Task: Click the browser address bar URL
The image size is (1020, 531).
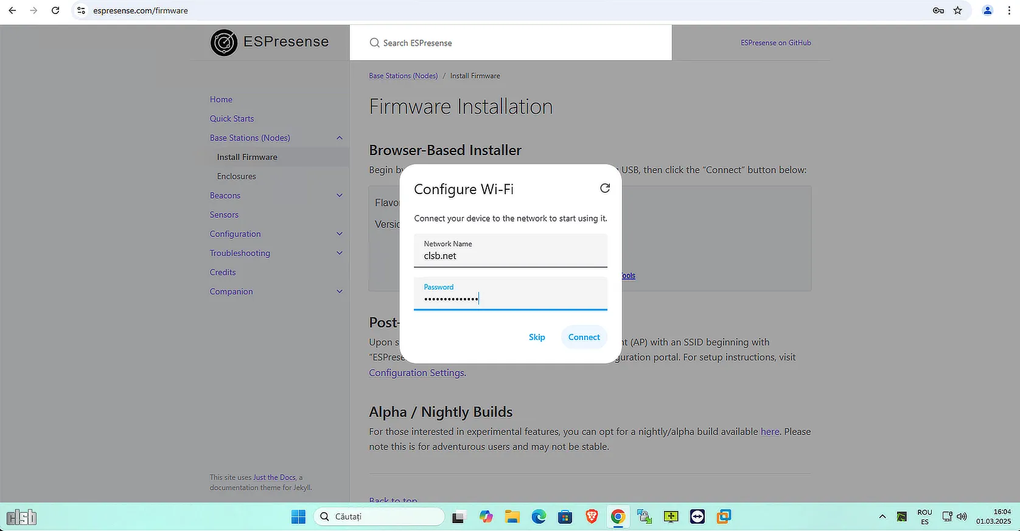Action: [141, 10]
